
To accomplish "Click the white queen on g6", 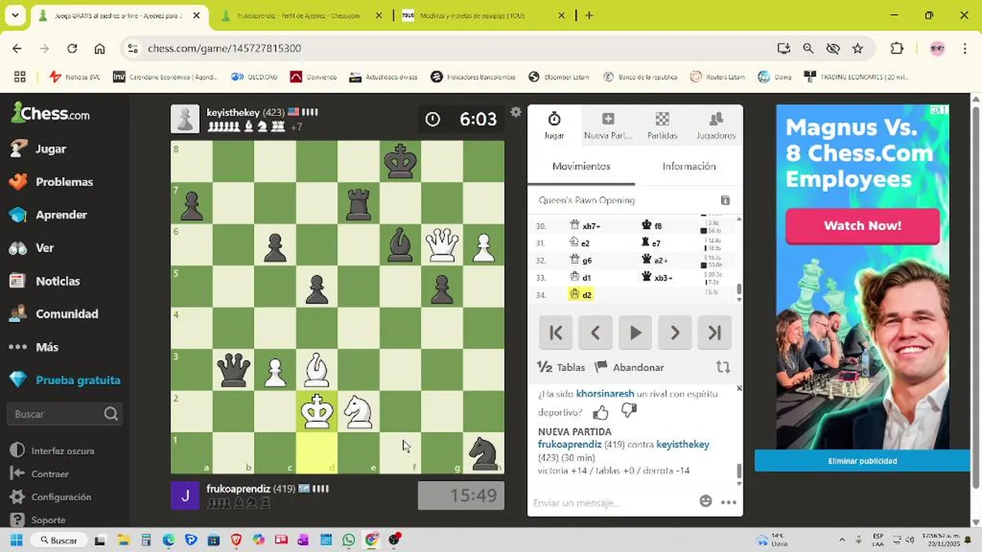I will 442,245.
